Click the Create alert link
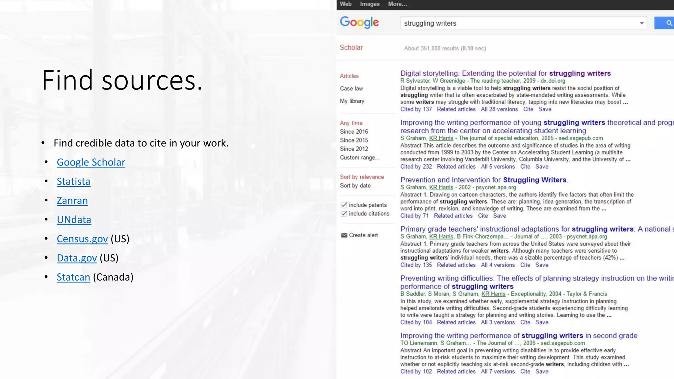This screenshot has width=674, height=379. click(363, 235)
